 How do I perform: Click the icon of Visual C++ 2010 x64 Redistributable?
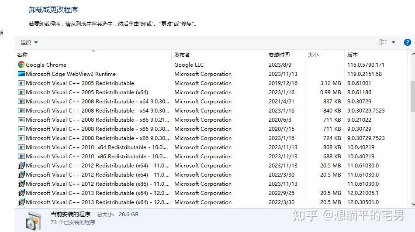(x=21, y=147)
